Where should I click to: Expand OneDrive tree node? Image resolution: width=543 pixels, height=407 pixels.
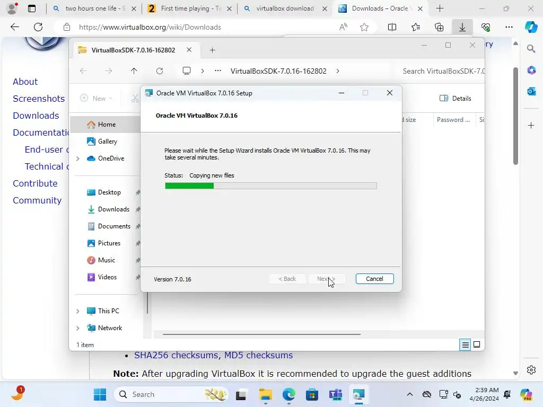[x=78, y=158]
